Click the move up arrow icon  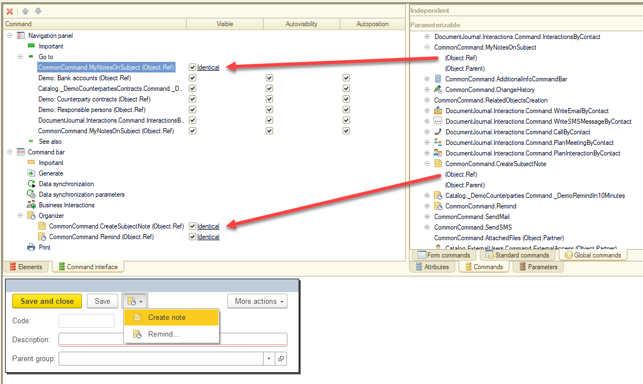click(26, 11)
